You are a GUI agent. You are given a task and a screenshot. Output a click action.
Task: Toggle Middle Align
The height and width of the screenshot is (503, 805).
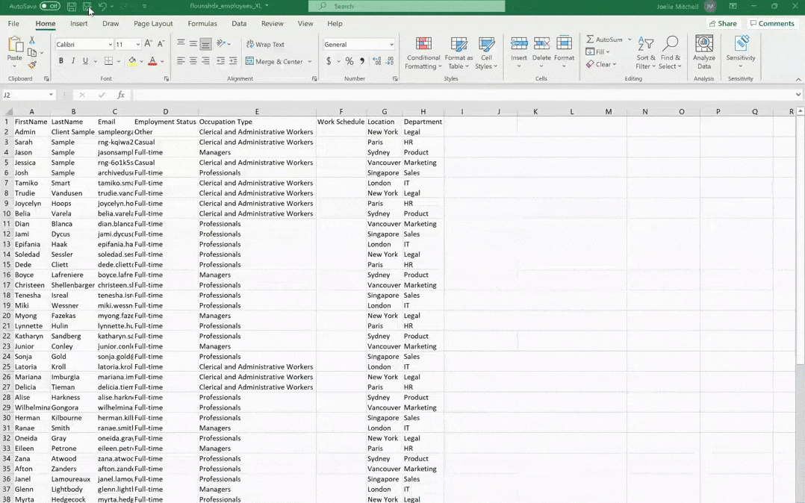point(193,44)
